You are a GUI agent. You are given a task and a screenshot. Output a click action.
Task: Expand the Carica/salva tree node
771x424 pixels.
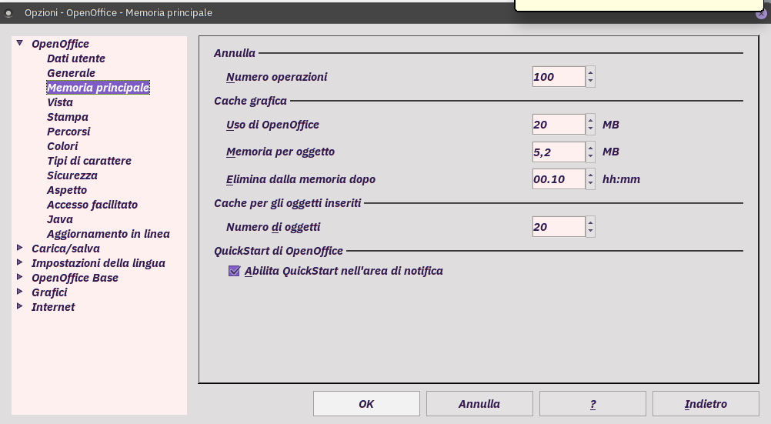coord(20,248)
